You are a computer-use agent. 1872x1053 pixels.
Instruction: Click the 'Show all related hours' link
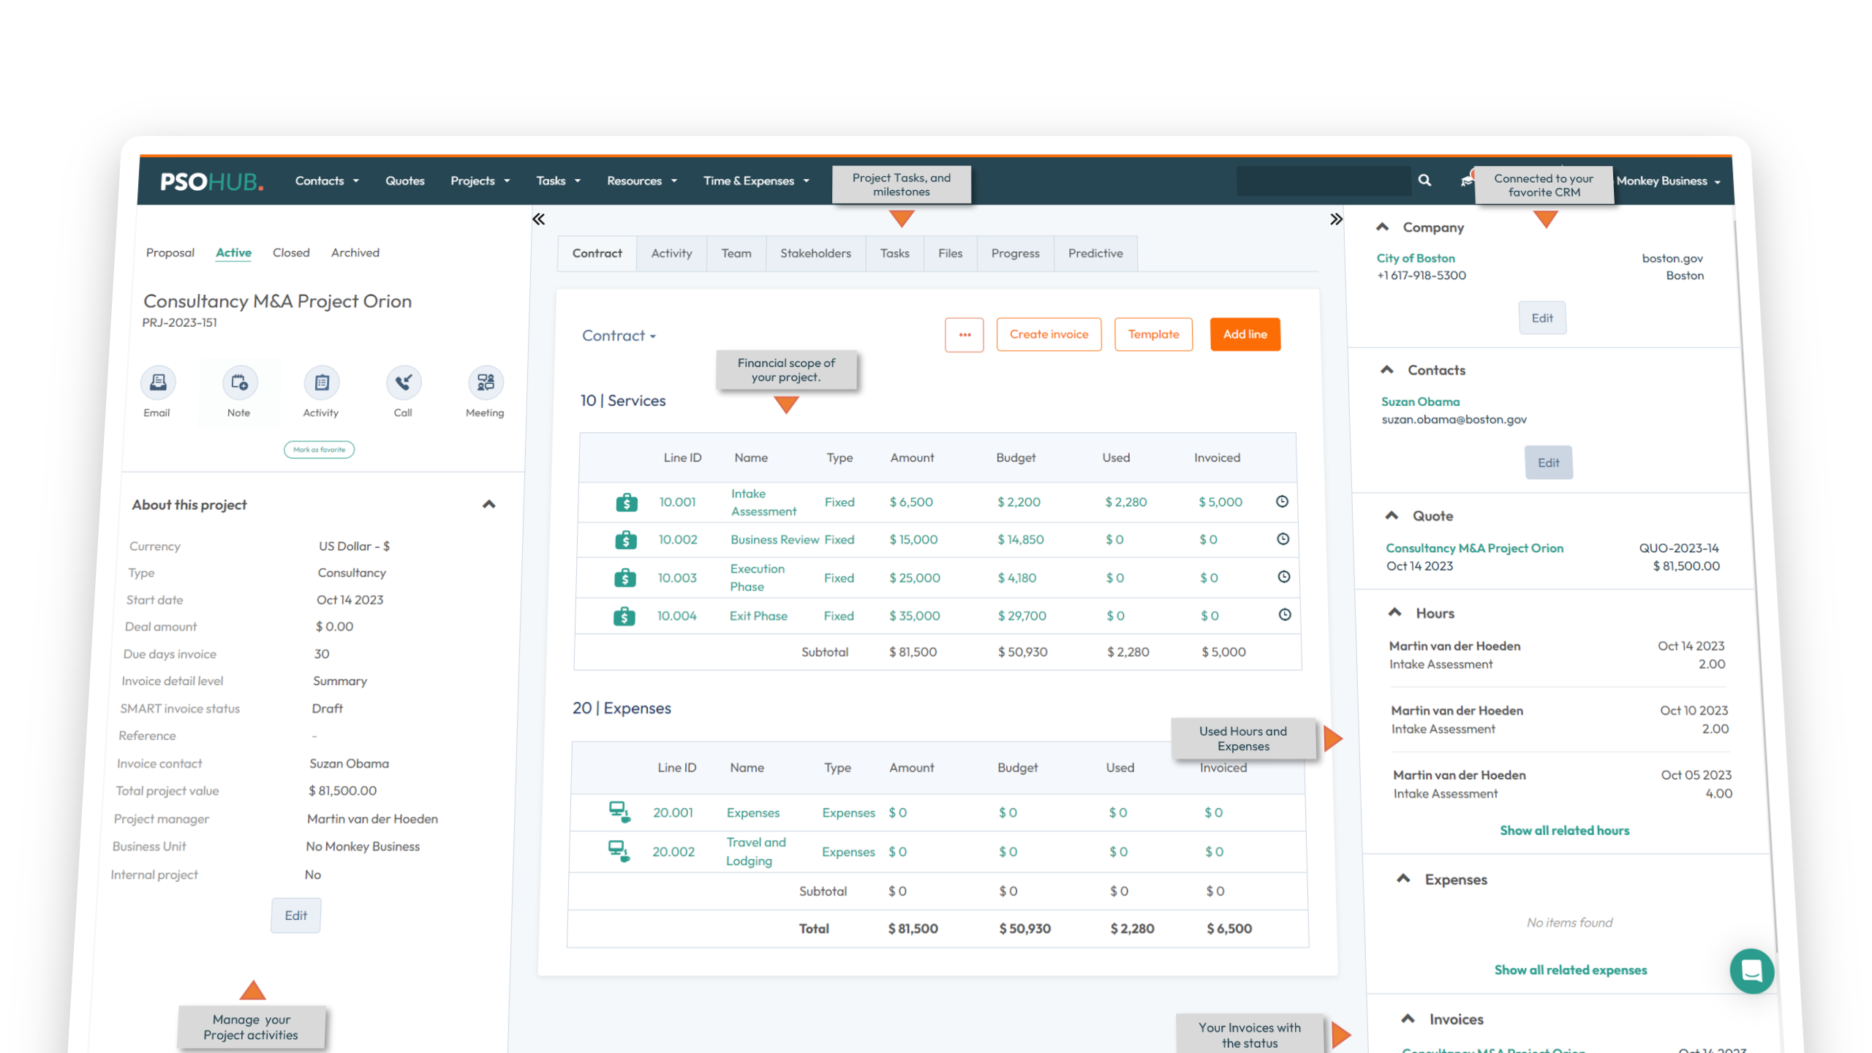click(1564, 831)
